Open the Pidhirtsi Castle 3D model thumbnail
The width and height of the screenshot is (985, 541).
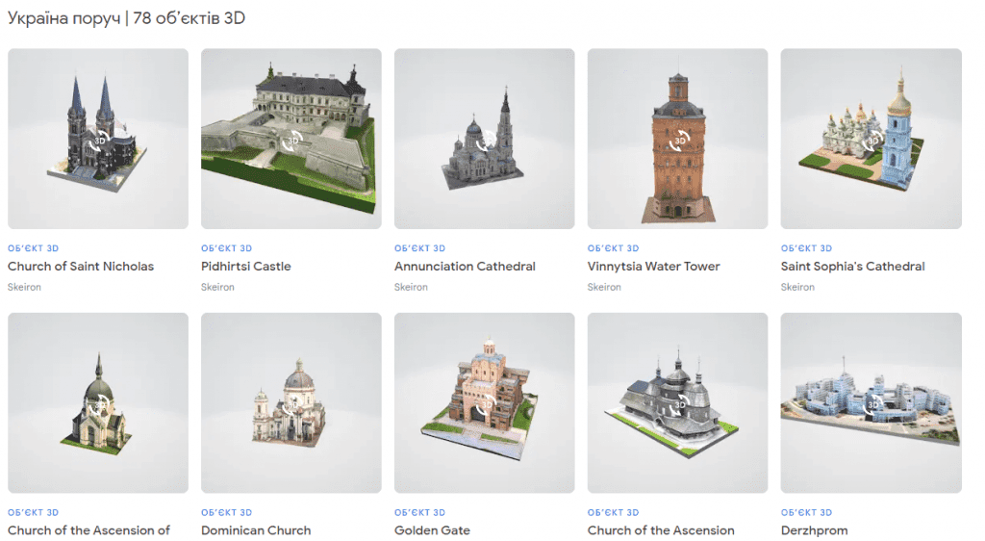[290, 139]
